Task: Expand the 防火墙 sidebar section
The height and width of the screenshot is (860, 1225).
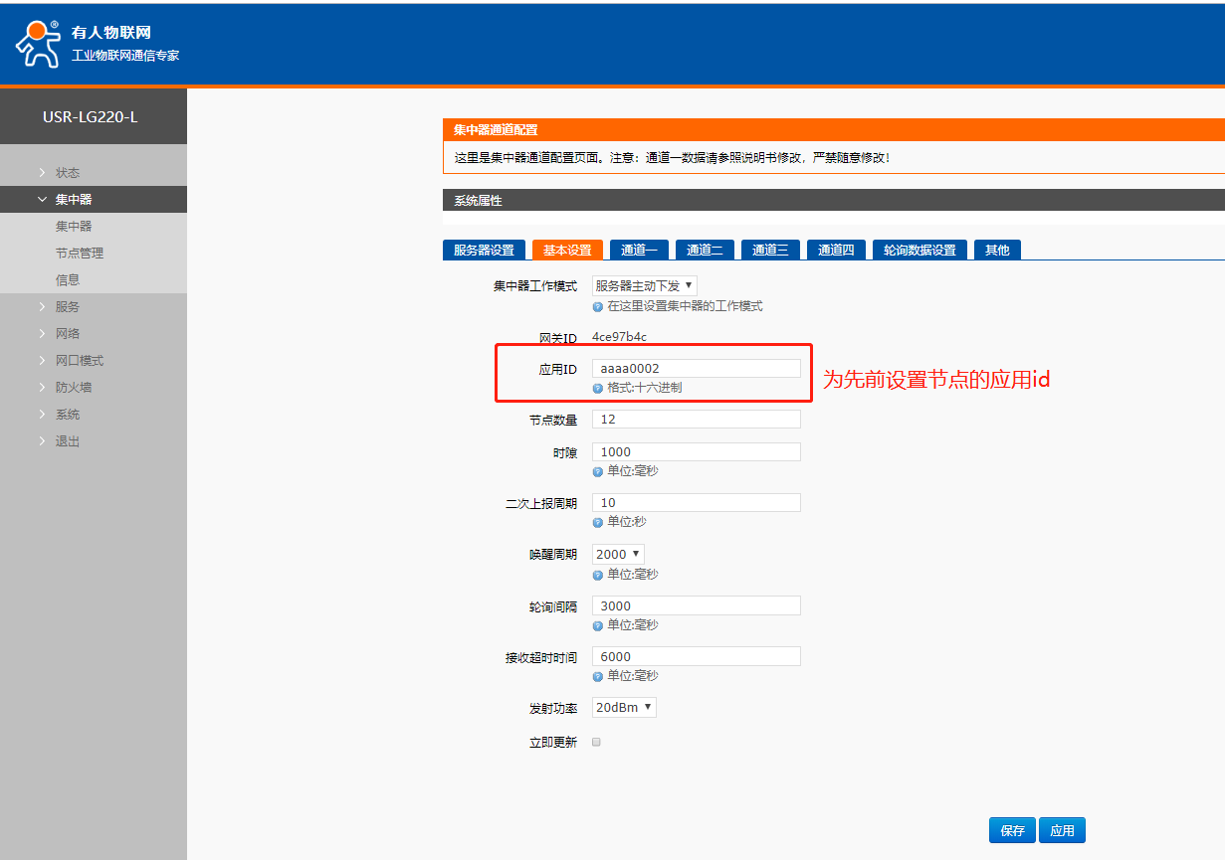Action: click(x=73, y=388)
